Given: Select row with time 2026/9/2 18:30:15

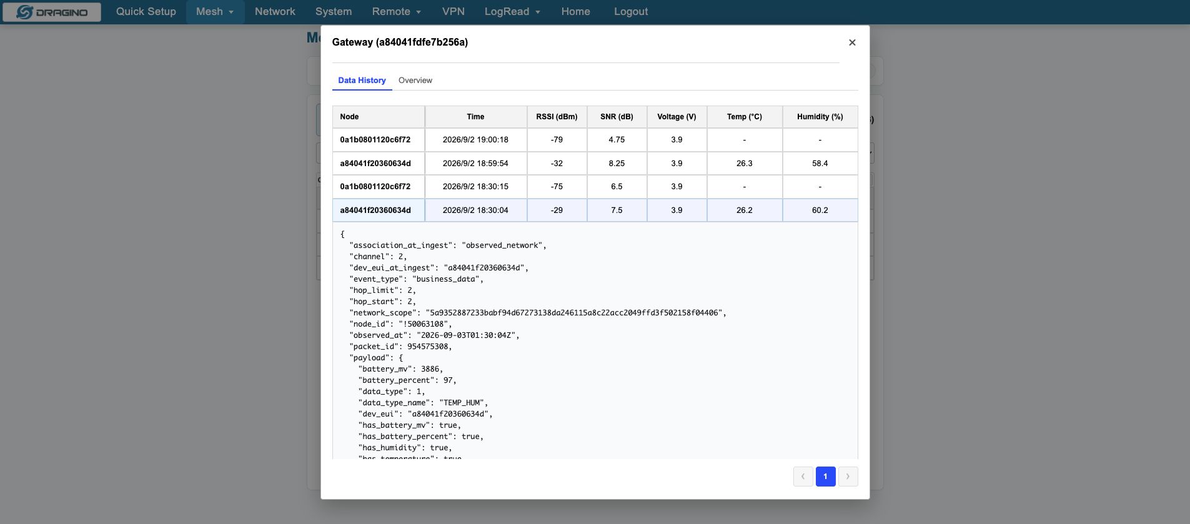Looking at the screenshot, I should click(x=595, y=187).
